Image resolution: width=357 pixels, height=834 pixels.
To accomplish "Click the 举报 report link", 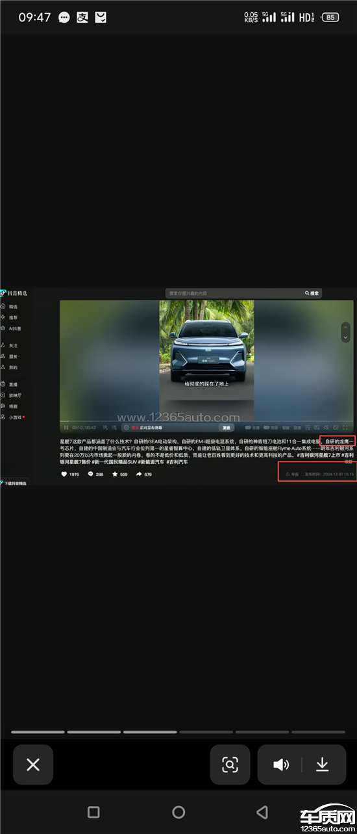I will [x=292, y=475].
